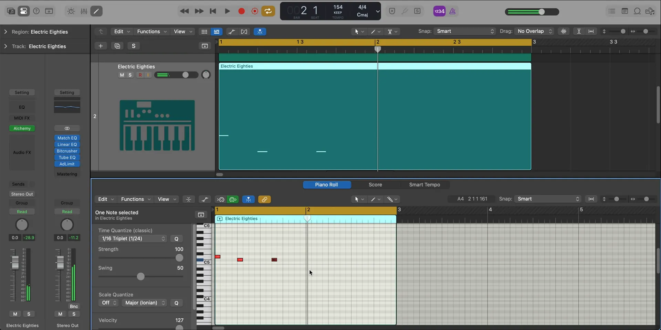The image size is (661, 330).
Task: Open the List Editors icon
Action: pos(612,11)
